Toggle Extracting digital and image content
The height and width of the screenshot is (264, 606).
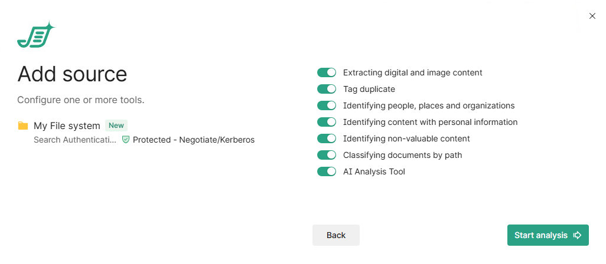pos(327,72)
